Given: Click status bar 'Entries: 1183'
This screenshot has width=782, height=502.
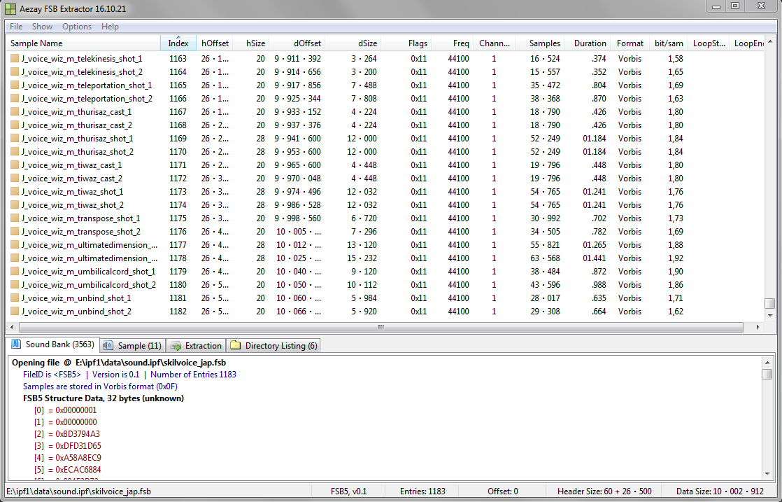Looking at the screenshot, I should (x=422, y=491).
